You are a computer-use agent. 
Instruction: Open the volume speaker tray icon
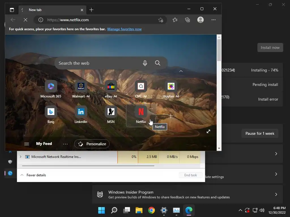[x=262, y=210]
